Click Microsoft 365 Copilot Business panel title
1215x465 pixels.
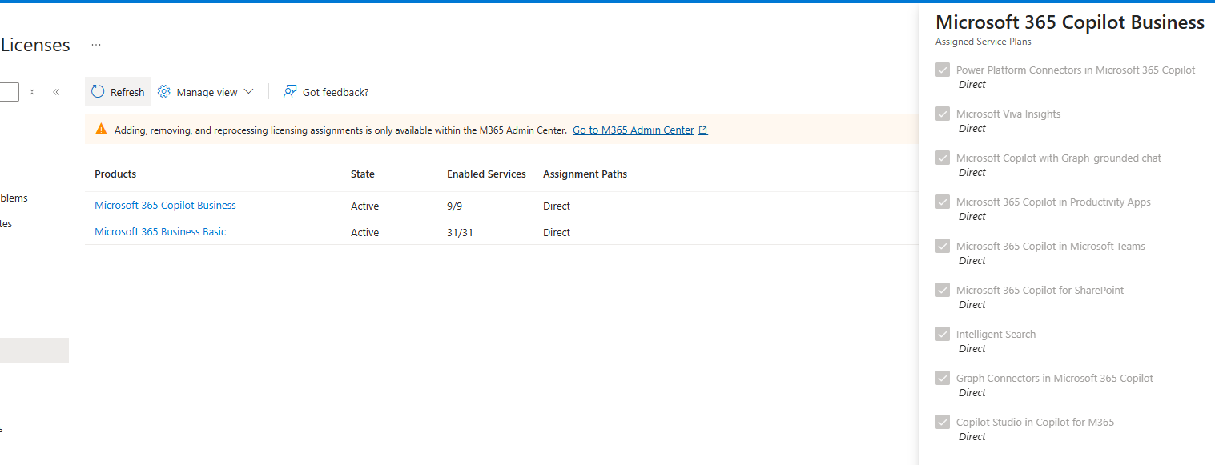click(x=1070, y=22)
